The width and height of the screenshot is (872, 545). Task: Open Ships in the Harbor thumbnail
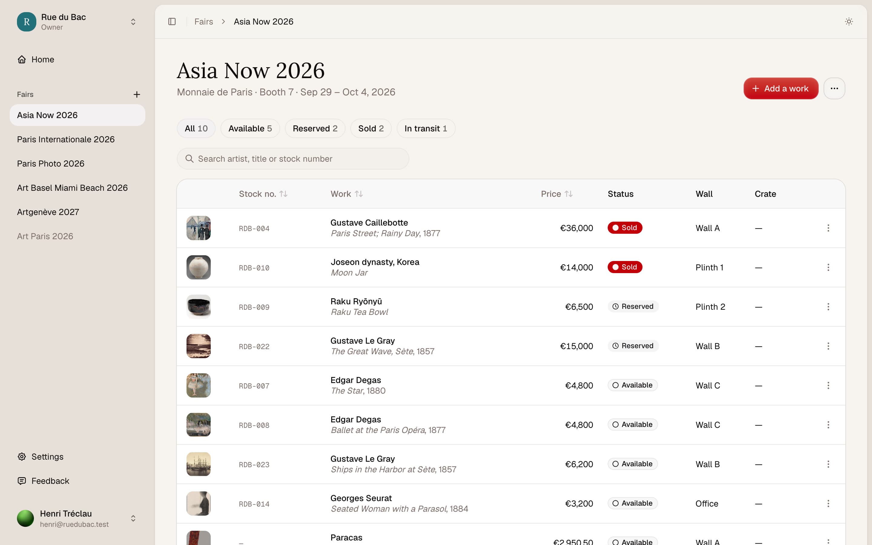point(199,464)
